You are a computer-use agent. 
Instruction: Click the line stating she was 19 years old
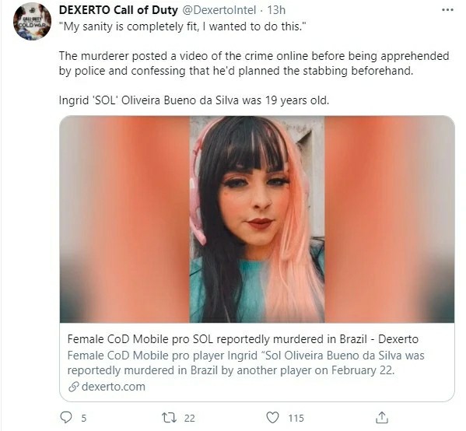[x=194, y=100]
